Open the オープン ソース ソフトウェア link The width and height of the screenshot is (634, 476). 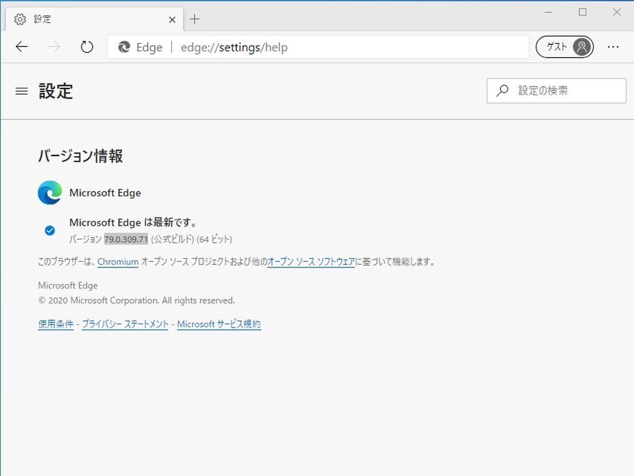[312, 262]
